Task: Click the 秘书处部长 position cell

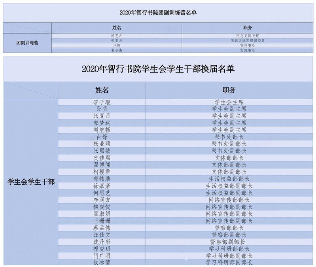Action: click(x=229, y=136)
